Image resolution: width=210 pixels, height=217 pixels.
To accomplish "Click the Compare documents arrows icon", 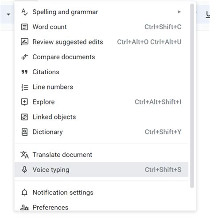I will click(x=24, y=57).
